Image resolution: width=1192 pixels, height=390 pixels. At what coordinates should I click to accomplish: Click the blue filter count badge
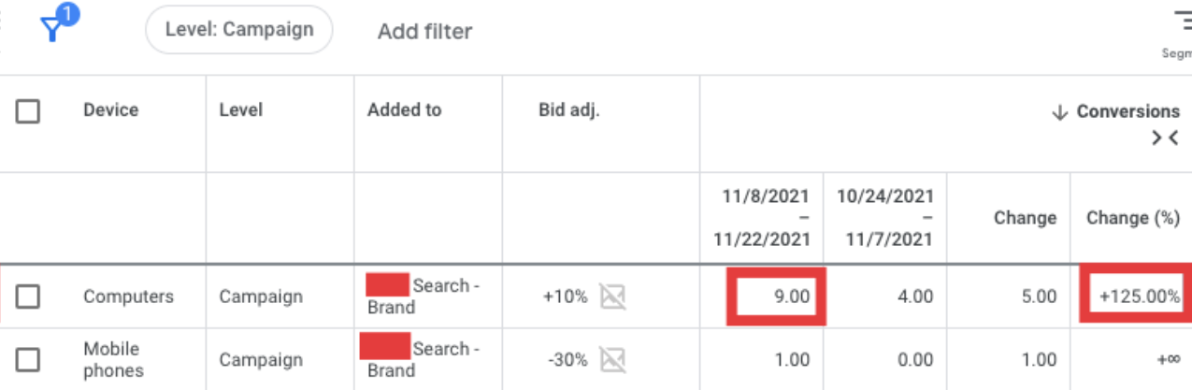point(69,14)
